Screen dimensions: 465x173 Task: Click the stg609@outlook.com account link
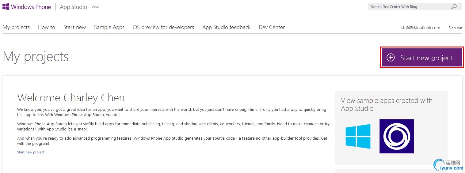(x=421, y=28)
